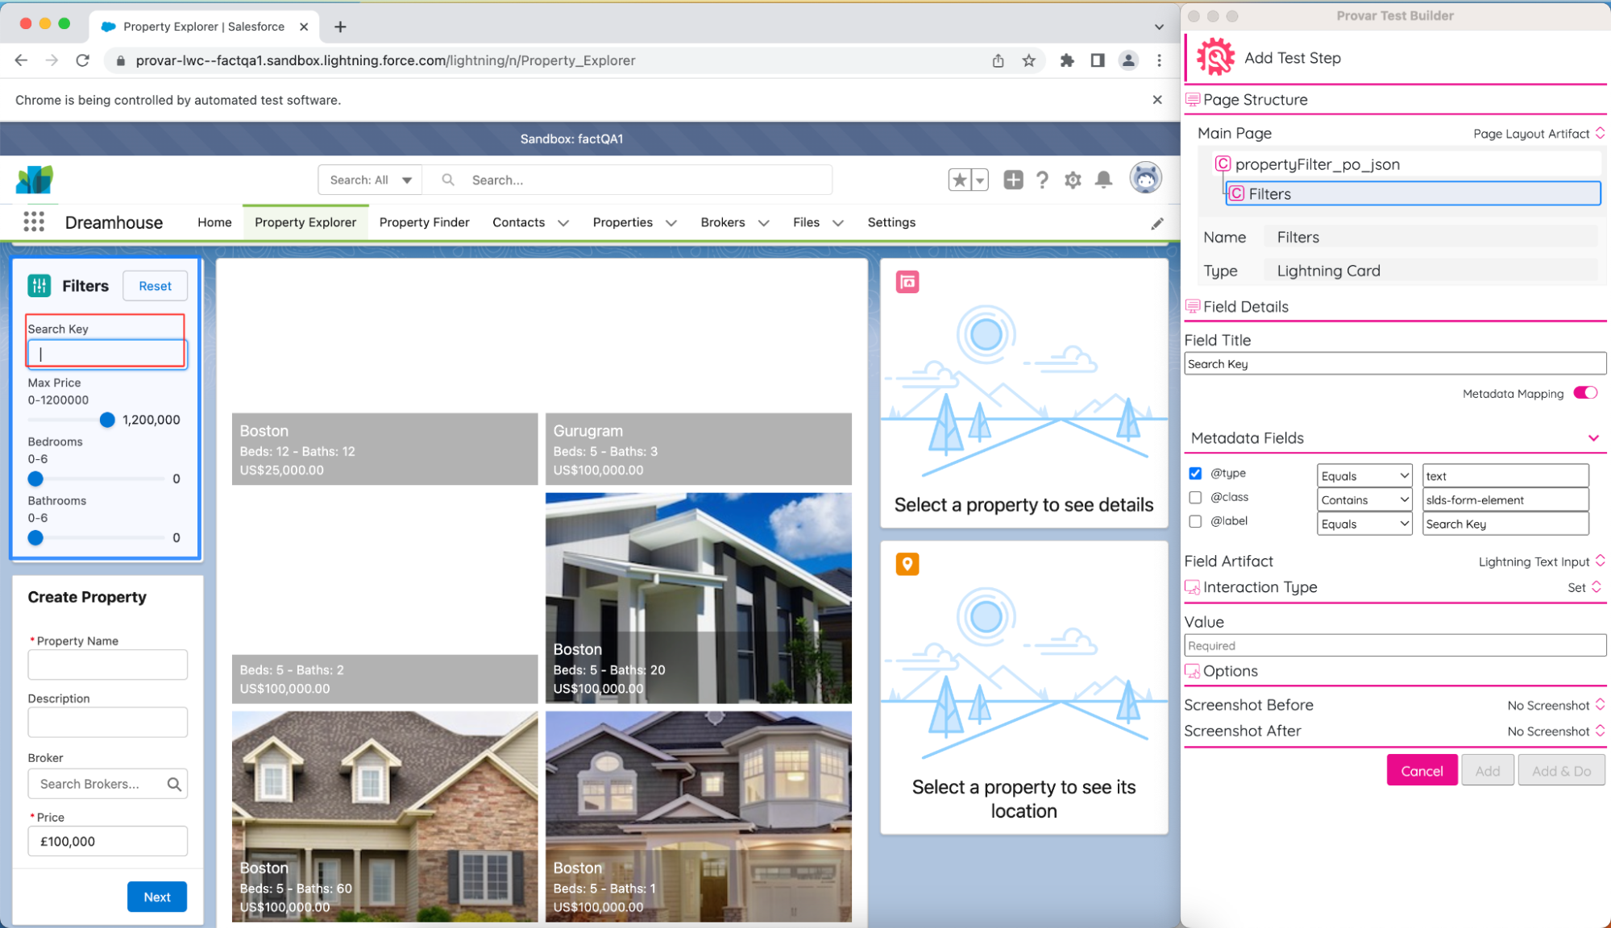Change the Lightning Text Input field artifact

1542,561
